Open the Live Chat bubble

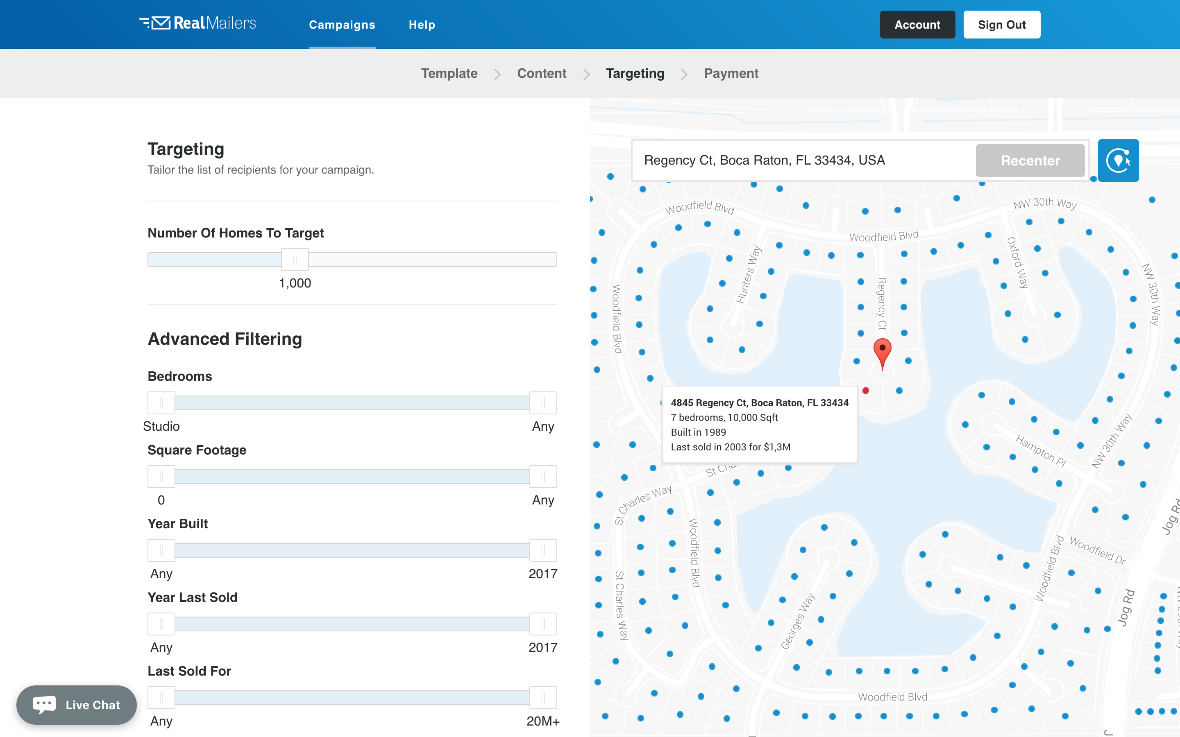(77, 705)
